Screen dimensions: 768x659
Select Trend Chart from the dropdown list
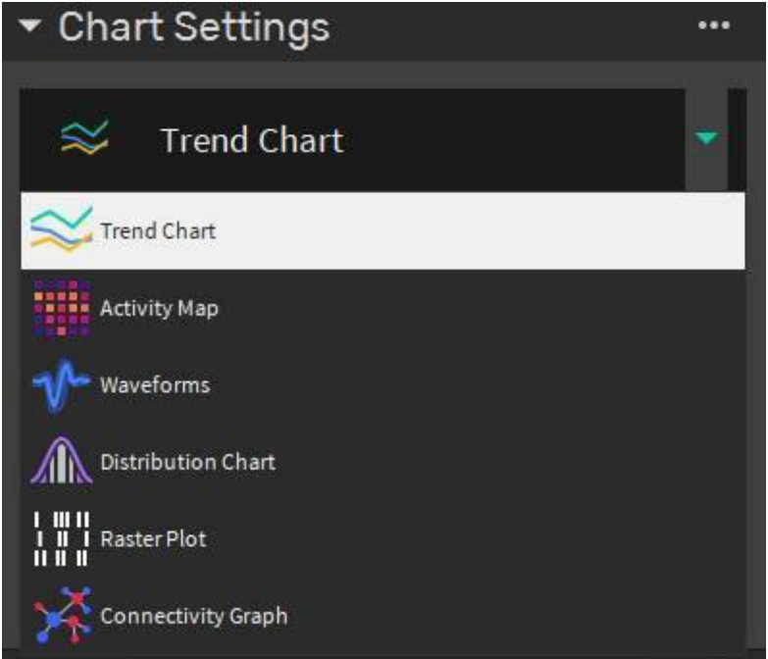tap(383, 230)
